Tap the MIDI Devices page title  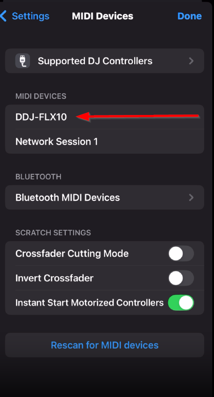[102, 16]
